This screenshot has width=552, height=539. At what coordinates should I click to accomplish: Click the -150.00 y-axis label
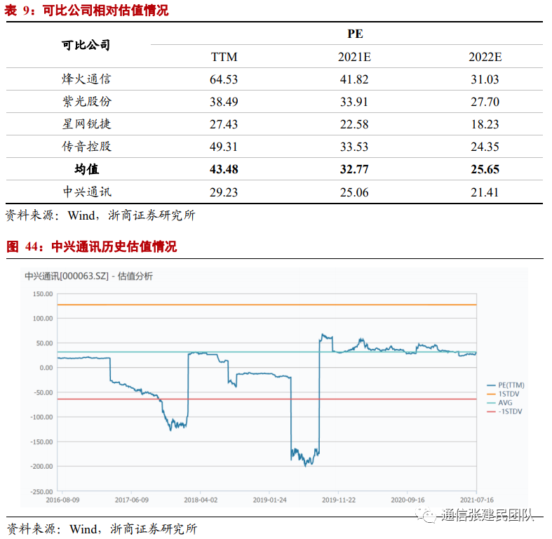[41, 441]
